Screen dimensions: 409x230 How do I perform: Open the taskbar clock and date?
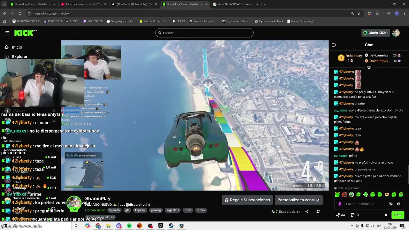(x=390, y=226)
